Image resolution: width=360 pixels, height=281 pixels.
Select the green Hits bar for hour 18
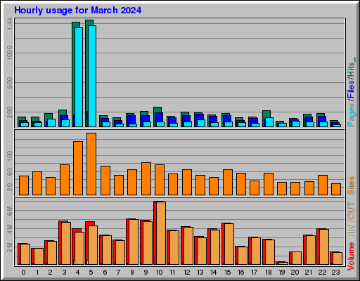pos(266,114)
